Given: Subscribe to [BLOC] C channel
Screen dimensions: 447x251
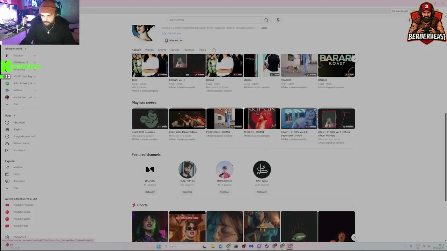Looking at the screenshot, I should [x=150, y=192].
